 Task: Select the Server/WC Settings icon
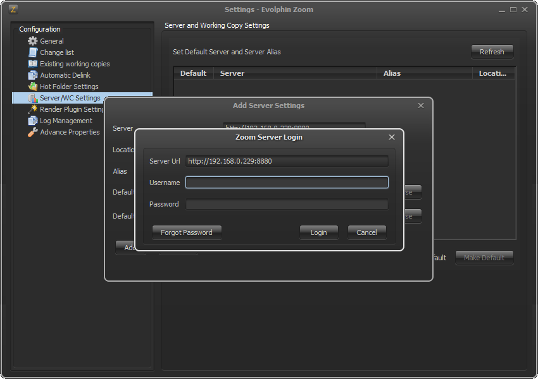32,98
